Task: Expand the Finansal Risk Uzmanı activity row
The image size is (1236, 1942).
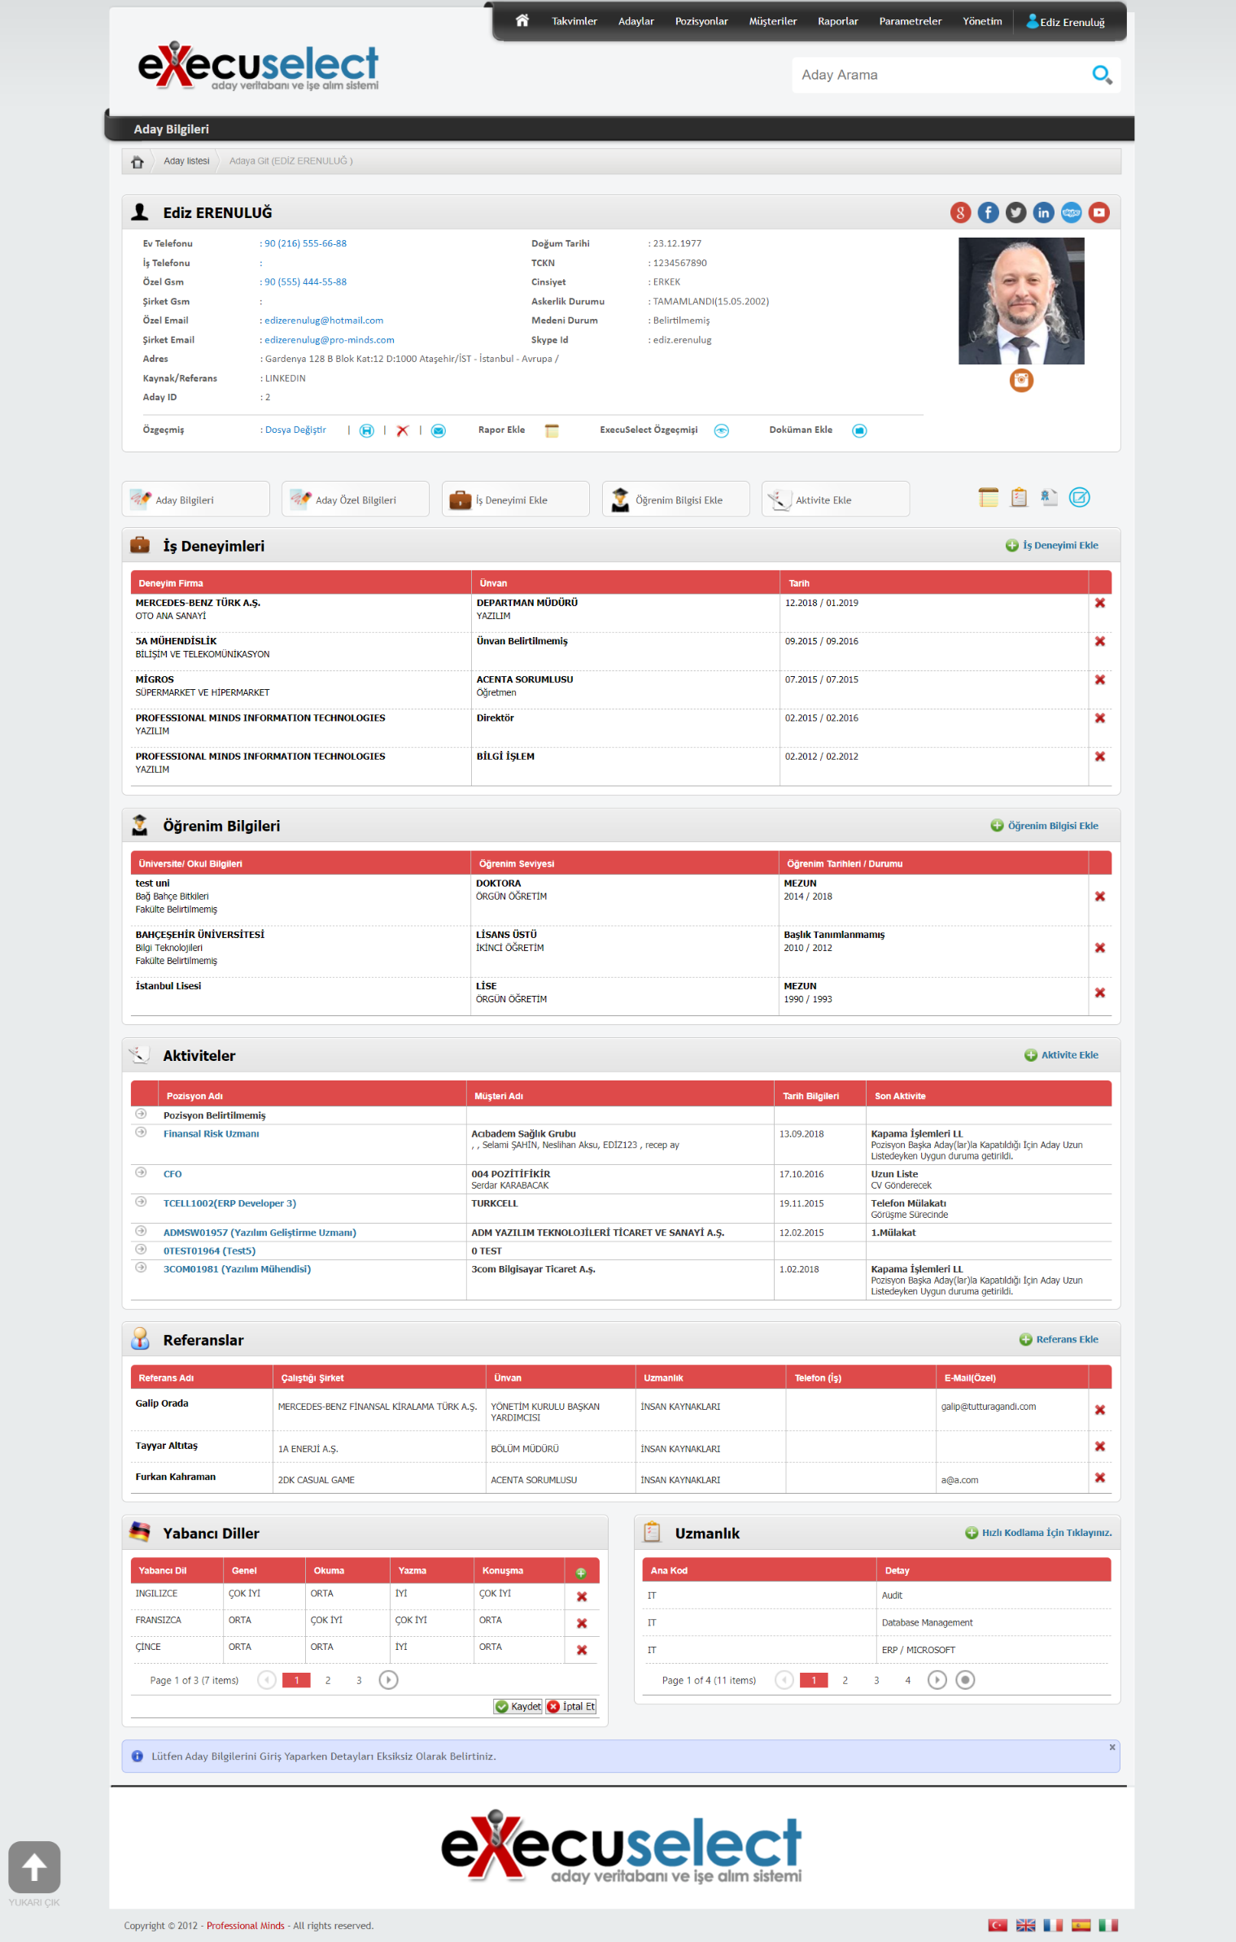Action: 141,1132
